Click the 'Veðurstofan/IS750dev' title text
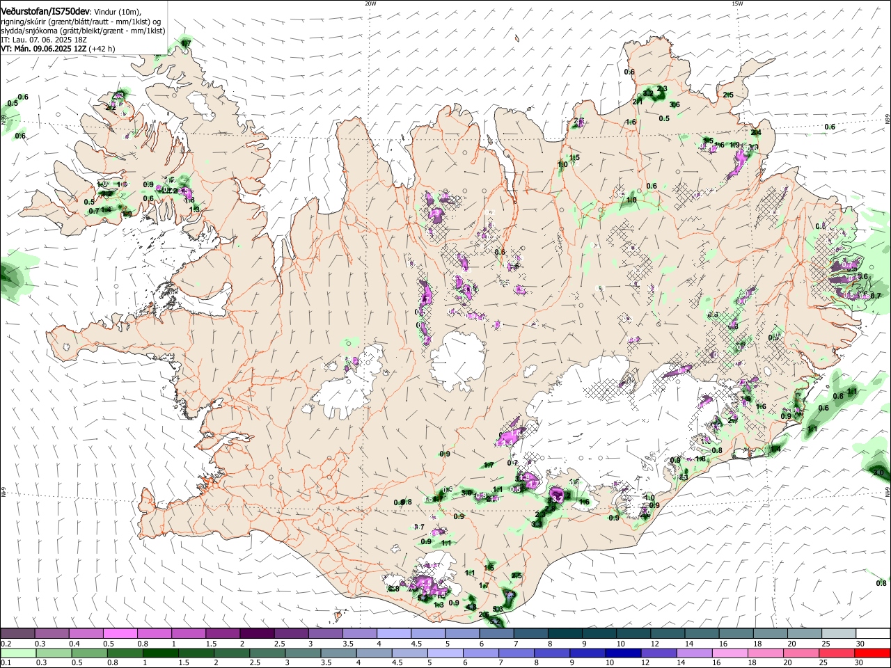Screen dimensions: 891x668 coord(45,11)
